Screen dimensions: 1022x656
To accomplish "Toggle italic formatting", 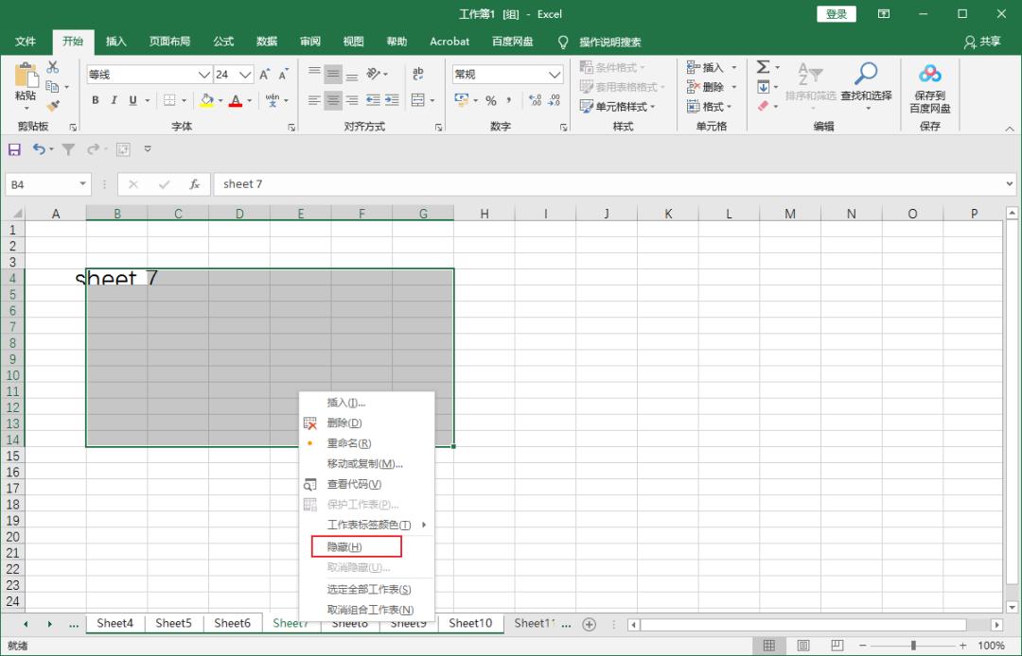I will [x=113, y=100].
